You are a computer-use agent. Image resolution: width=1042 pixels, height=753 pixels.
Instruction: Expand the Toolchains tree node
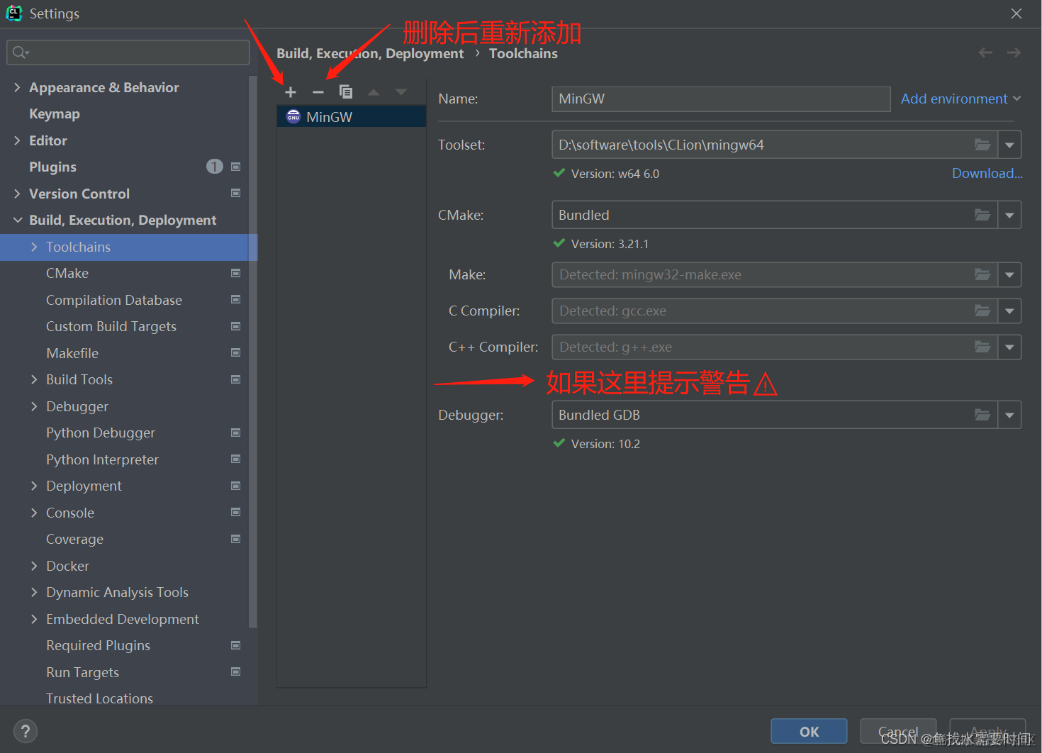pyautogui.click(x=34, y=247)
